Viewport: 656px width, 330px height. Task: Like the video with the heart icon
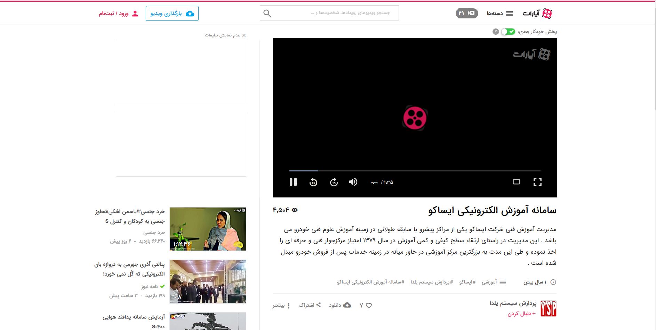pyautogui.click(x=369, y=305)
